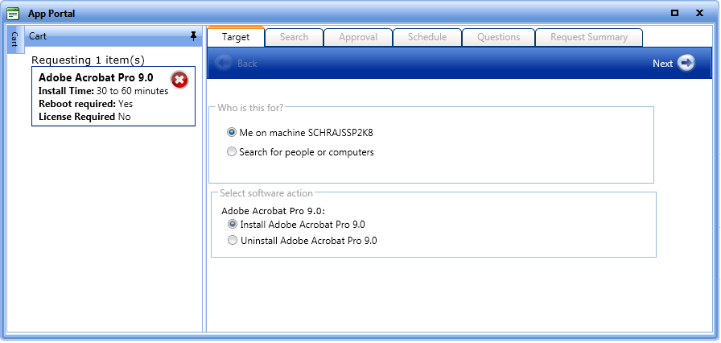Viewport: 721px width, 343px height.
Task: Open the Target tab
Action: [x=236, y=37]
